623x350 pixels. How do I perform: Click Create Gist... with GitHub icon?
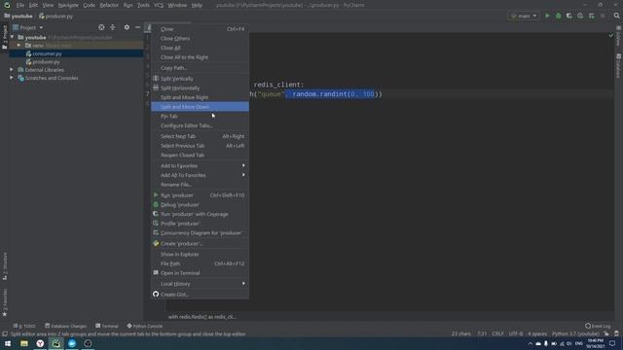[200, 295]
